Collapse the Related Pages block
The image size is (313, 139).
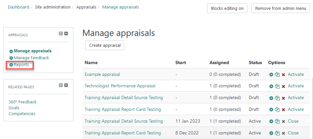point(66,85)
